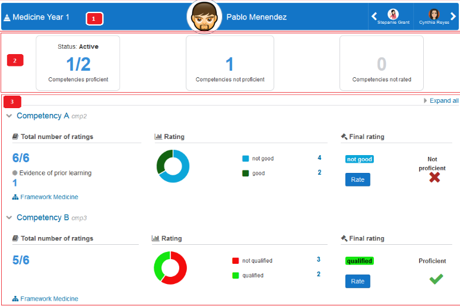Click the Medicine Year 1 plan icon
460x306 pixels.
click(7, 18)
